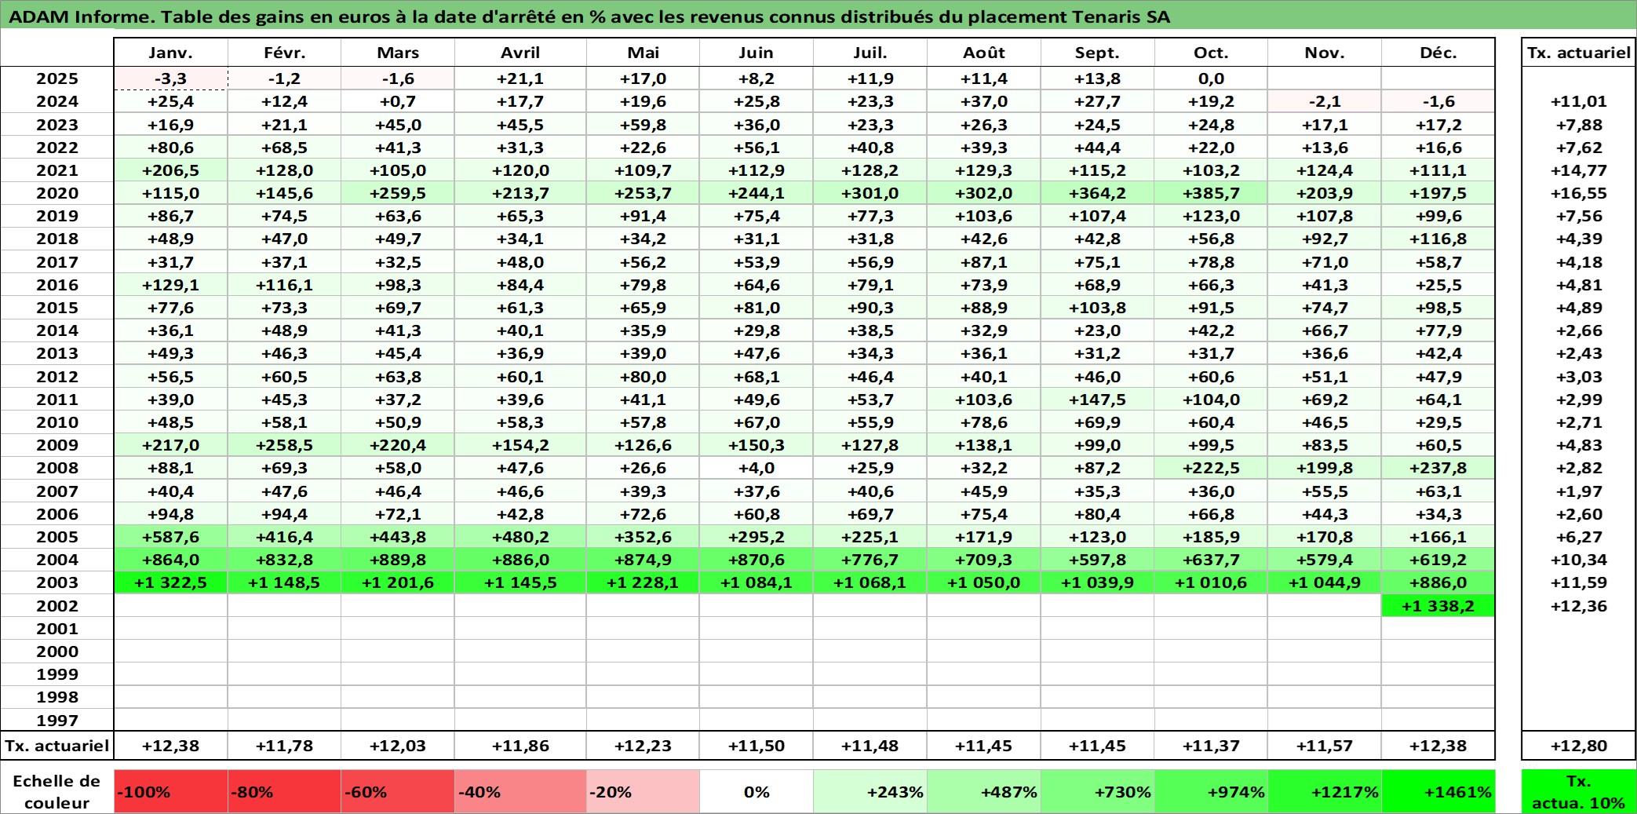
Task: Select the 0% white scale swatch
Action: coord(756,791)
